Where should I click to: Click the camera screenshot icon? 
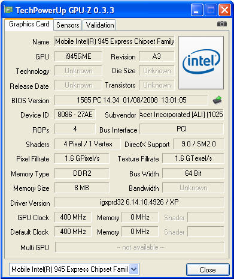(222, 24)
